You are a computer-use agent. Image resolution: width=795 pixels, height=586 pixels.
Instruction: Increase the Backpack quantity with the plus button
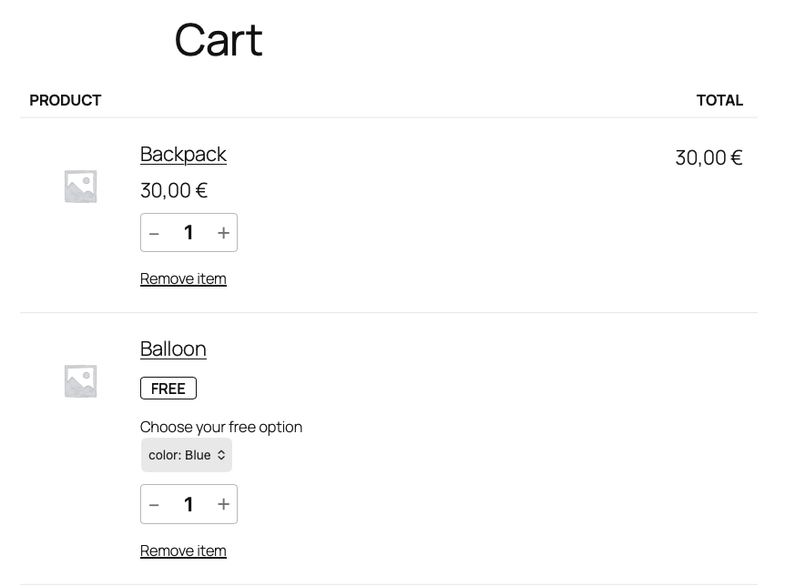[x=222, y=232]
